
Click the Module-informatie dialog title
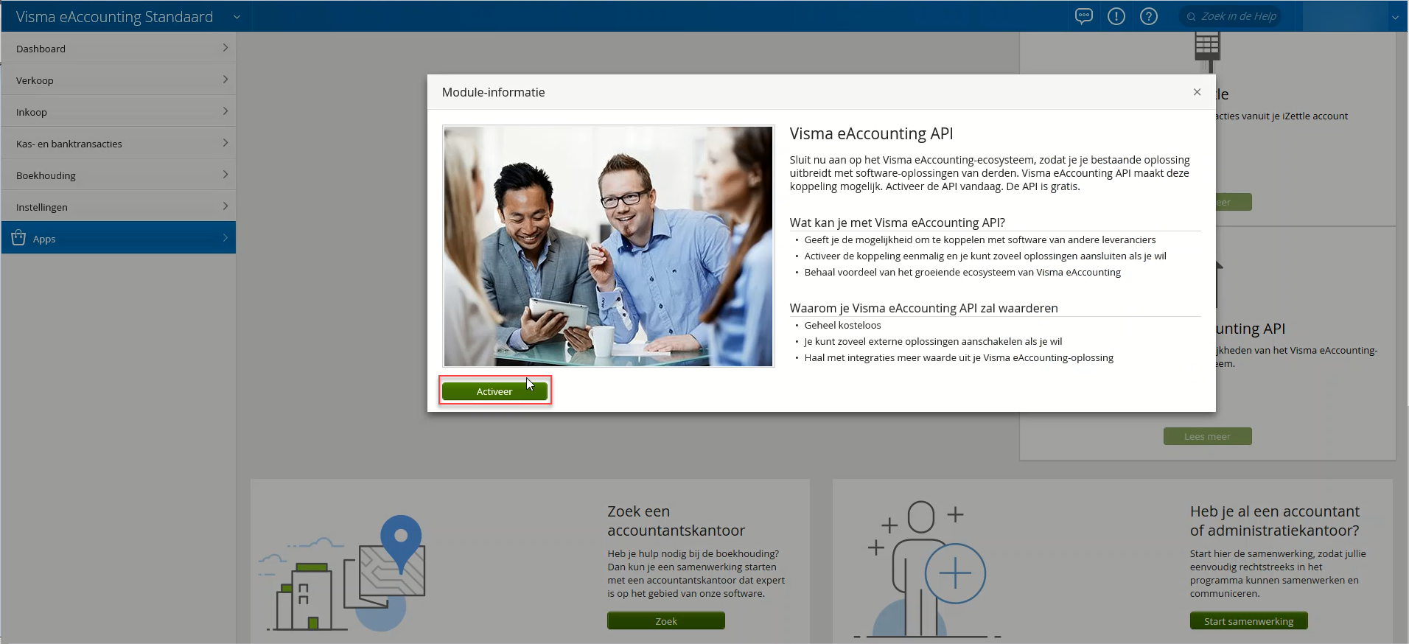[493, 92]
